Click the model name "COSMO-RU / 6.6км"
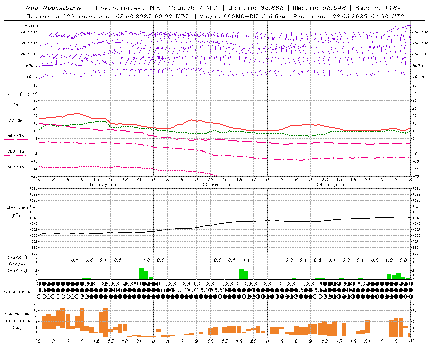 click(x=255, y=16)
